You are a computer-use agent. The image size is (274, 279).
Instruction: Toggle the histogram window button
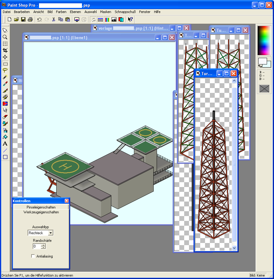(x=114, y=19)
